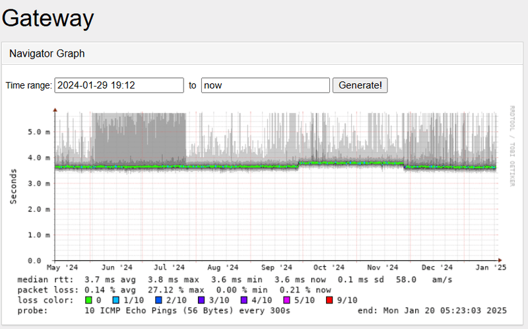Click the Oct '24 time axis label
The image size is (528, 329).
click(x=329, y=268)
